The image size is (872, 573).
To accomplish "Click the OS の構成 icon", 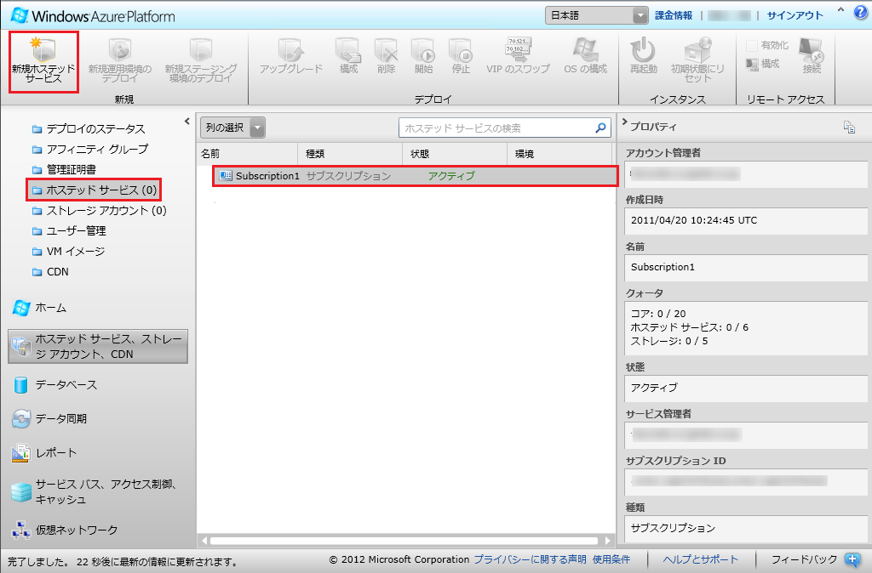I will click(586, 50).
